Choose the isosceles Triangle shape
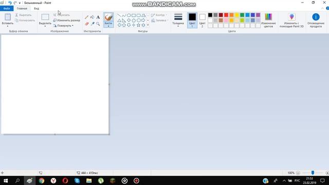329x185 pixels. (x=119, y=21)
